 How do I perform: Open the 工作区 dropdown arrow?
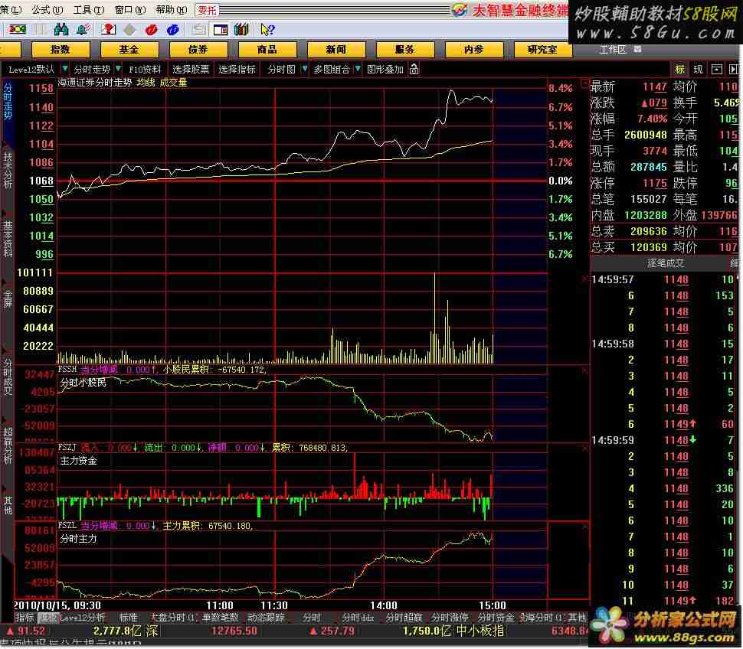[x=637, y=49]
